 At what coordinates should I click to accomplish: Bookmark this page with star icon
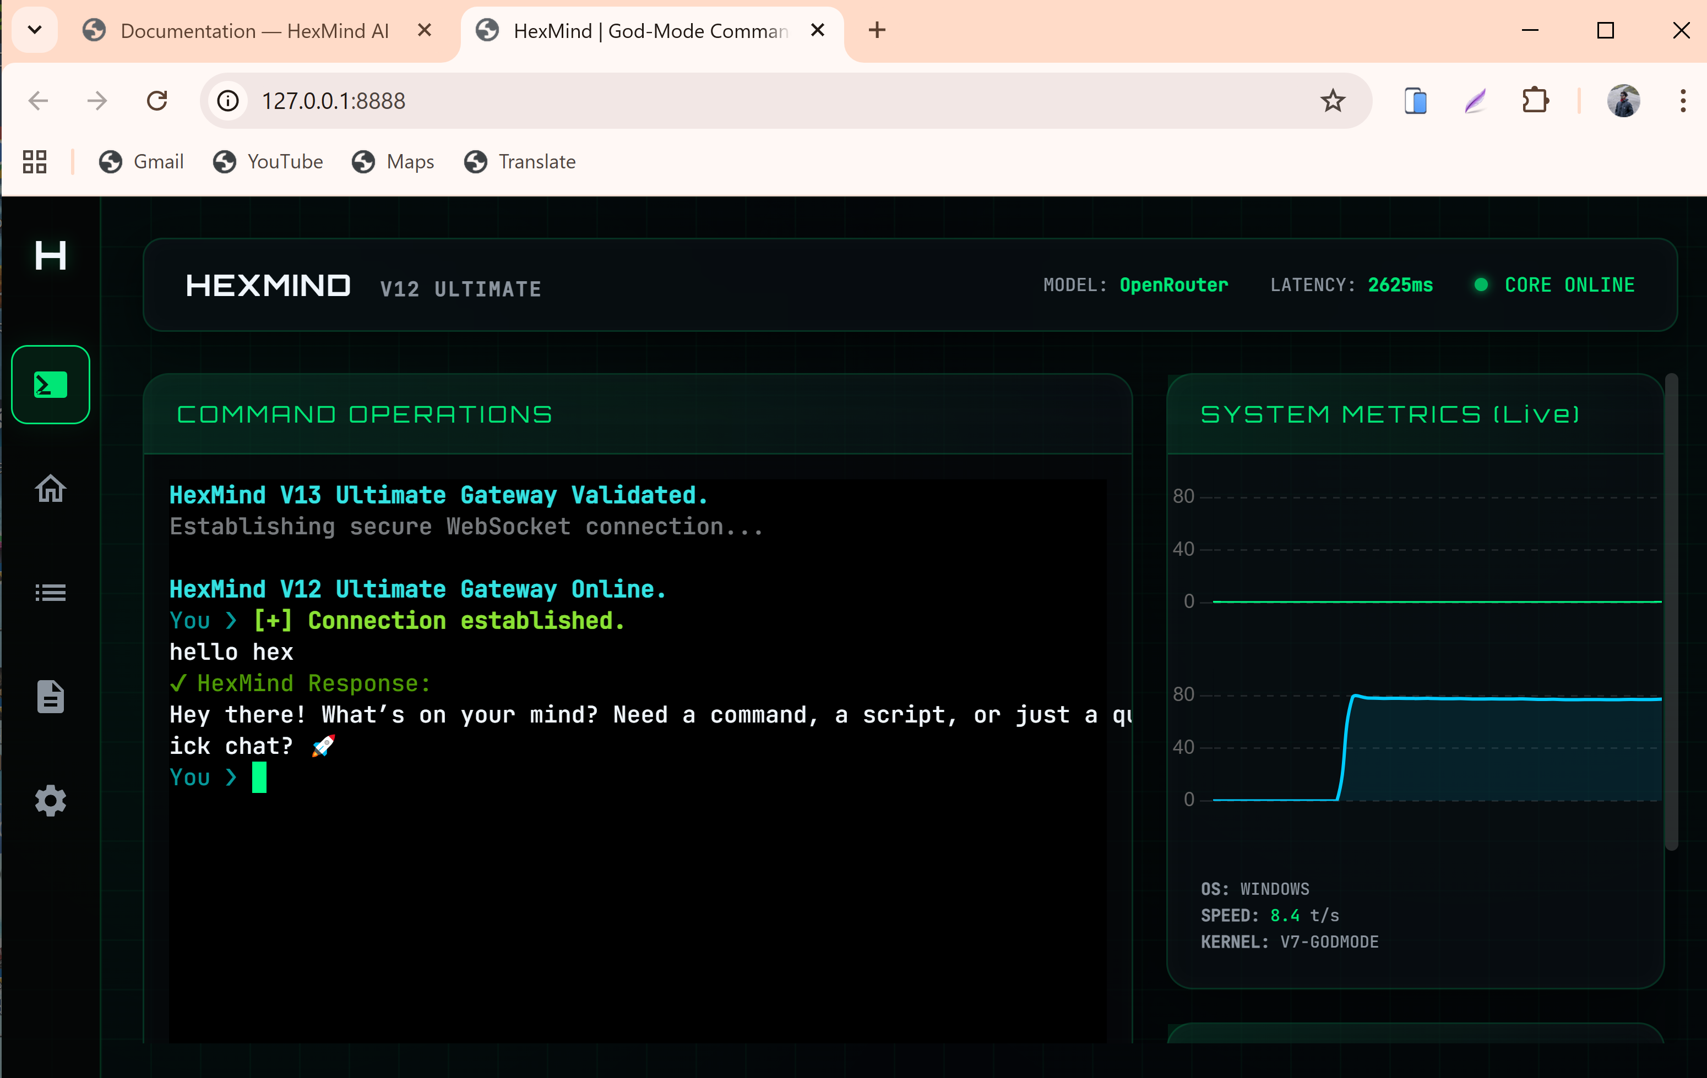coord(1332,101)
